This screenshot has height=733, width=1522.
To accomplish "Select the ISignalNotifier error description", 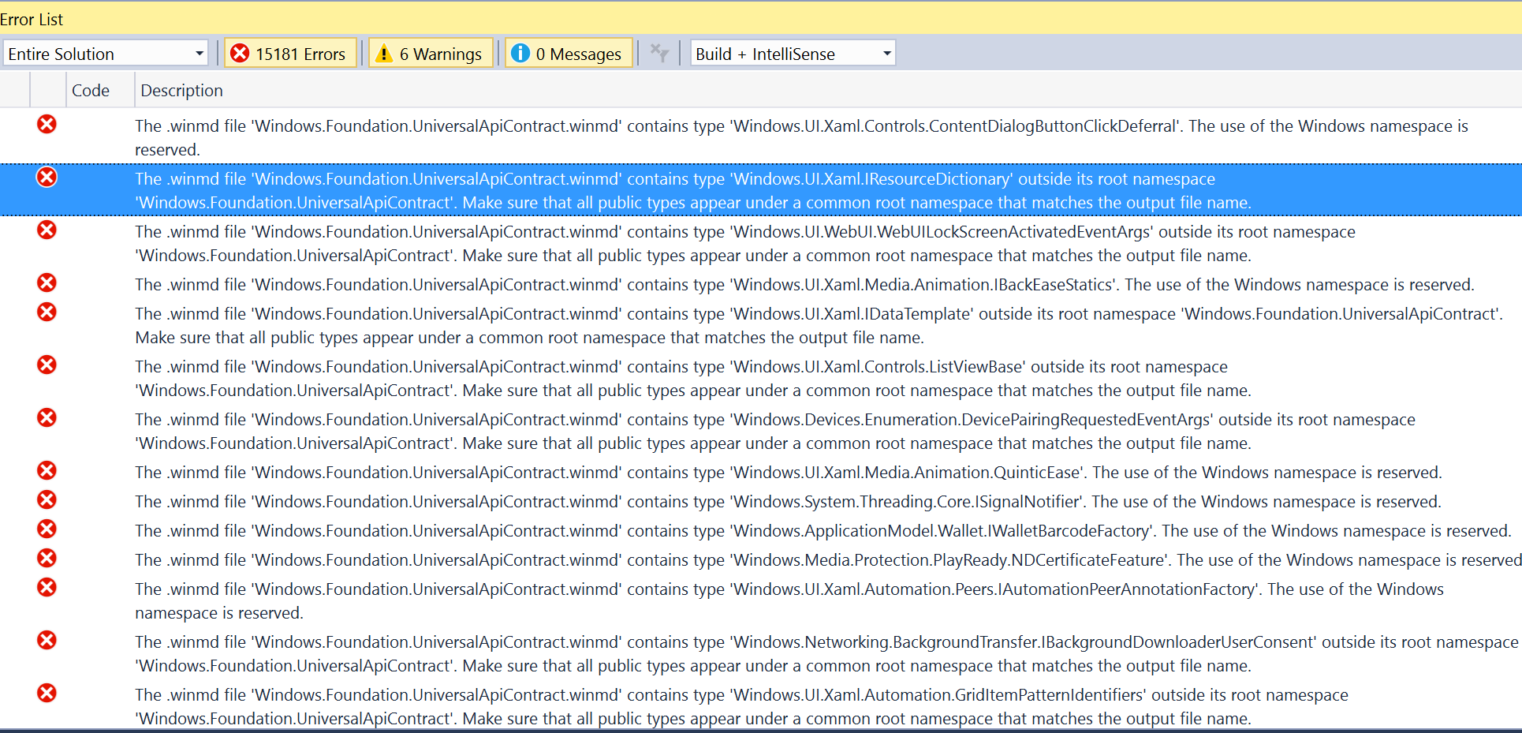I will click(x=788, y=501).
